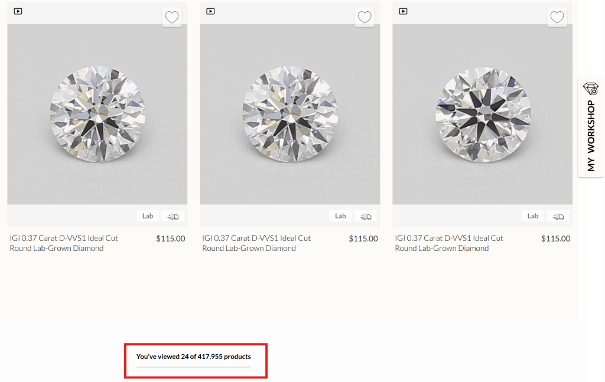This screenshot has width=605, height=382.
Task: Click the fast shipping truck icon on the first diamond
Action: click(x=173, y=216)
